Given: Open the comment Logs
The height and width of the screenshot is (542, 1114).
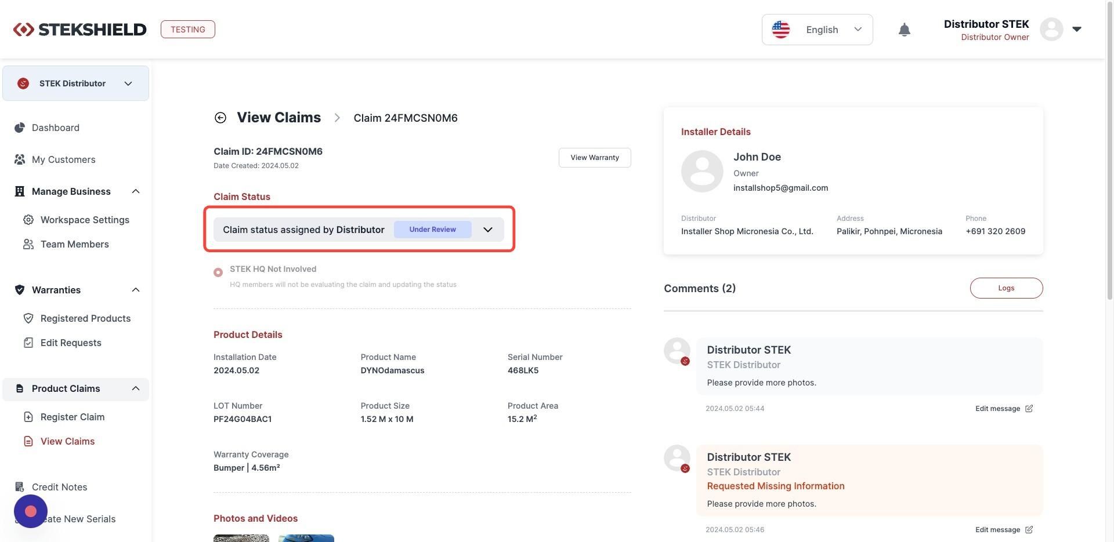Looking at the screenshot, I should 1006,288.
